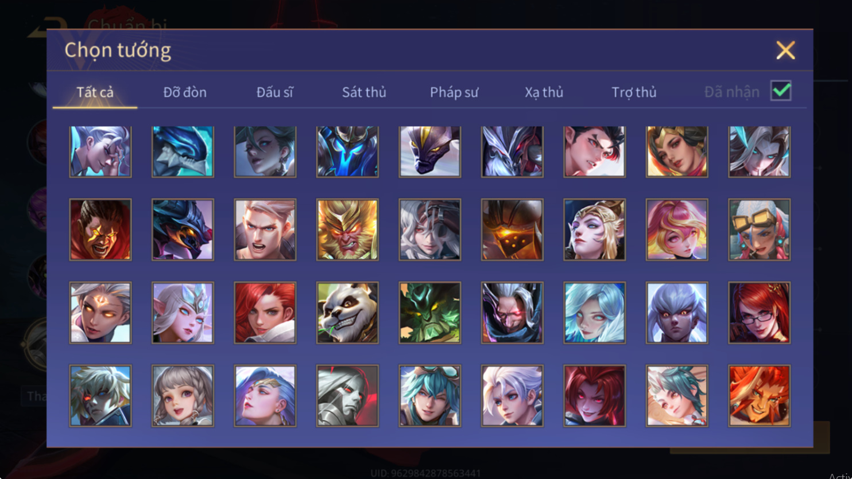Go to the Đấu sĩ tab
This screenshot has width=852, height=479.
pyautogui.click(x=274, y=92)
